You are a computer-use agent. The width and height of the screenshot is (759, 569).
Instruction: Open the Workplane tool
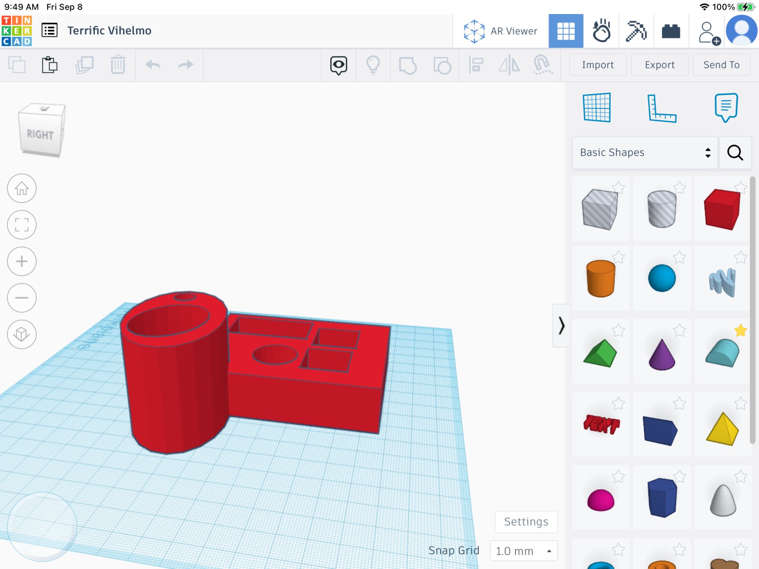pyautogui.click(x=597, y=108)
